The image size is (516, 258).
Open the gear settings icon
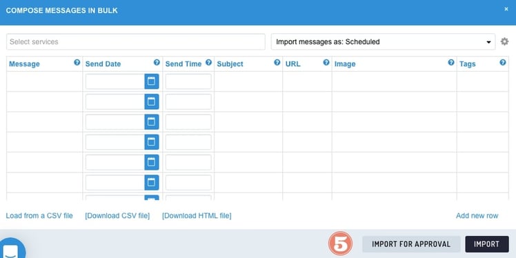504,42
